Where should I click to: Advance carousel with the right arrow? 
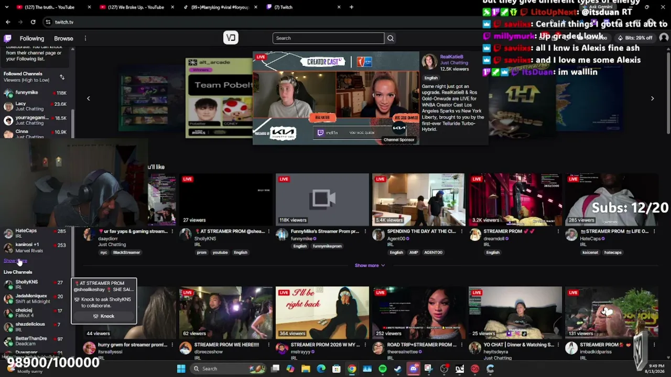coord(652,98)
